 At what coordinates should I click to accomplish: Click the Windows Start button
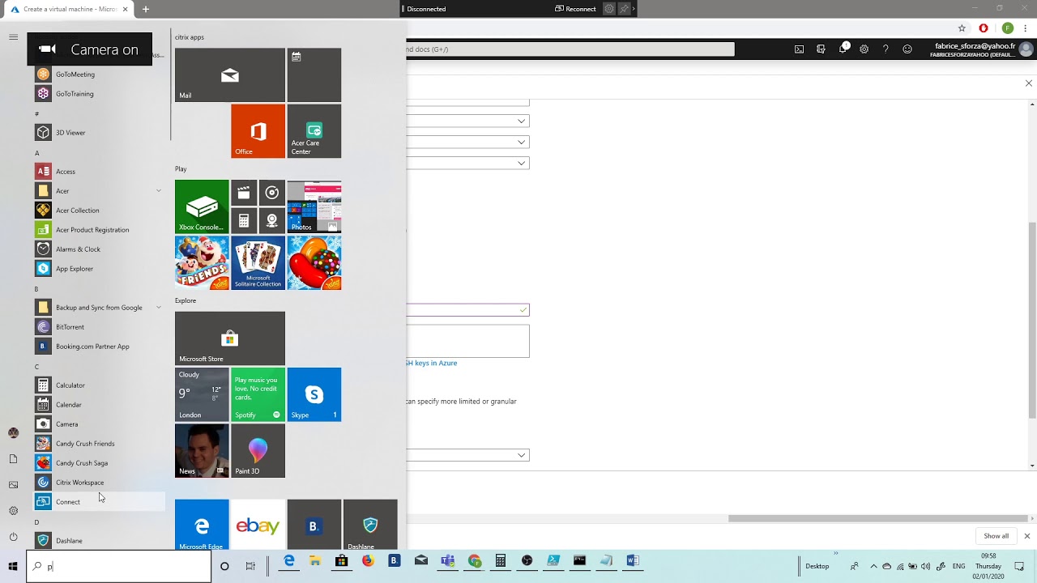click(x=13, y=566)
